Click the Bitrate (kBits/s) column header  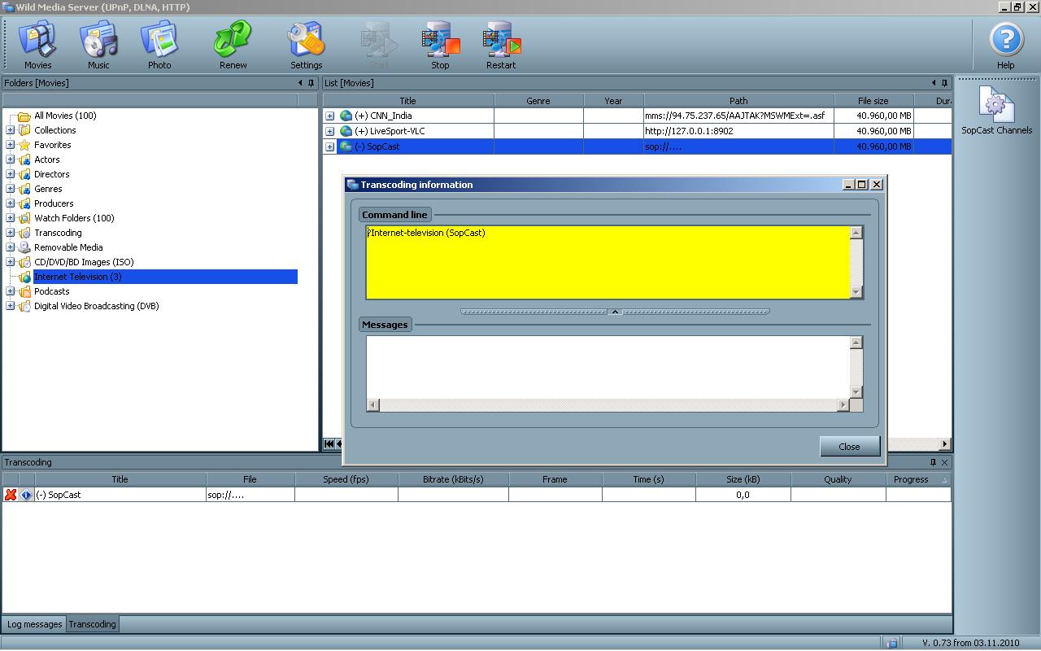coord(453,479)
